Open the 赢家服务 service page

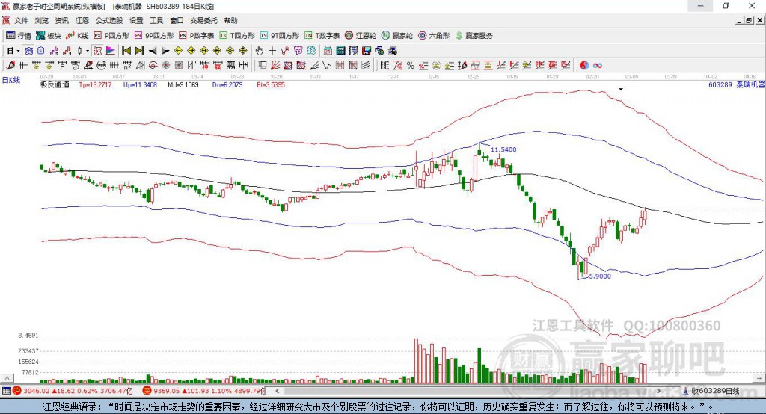point(474,36)
